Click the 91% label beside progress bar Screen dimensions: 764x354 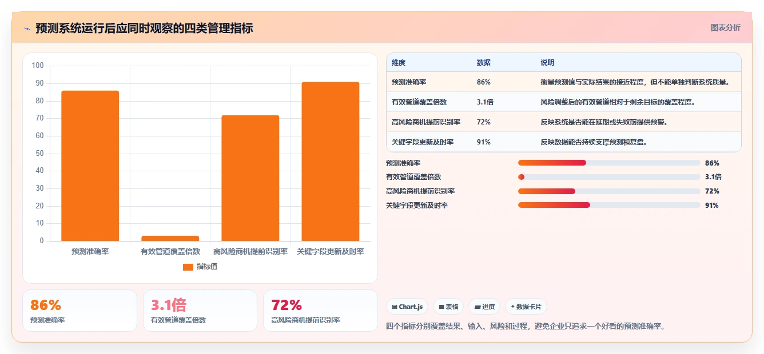712,205
